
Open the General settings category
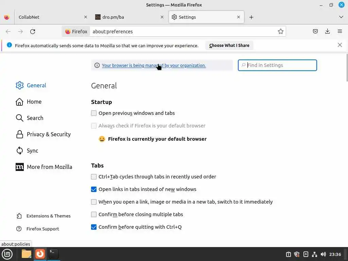pos(31,85)
